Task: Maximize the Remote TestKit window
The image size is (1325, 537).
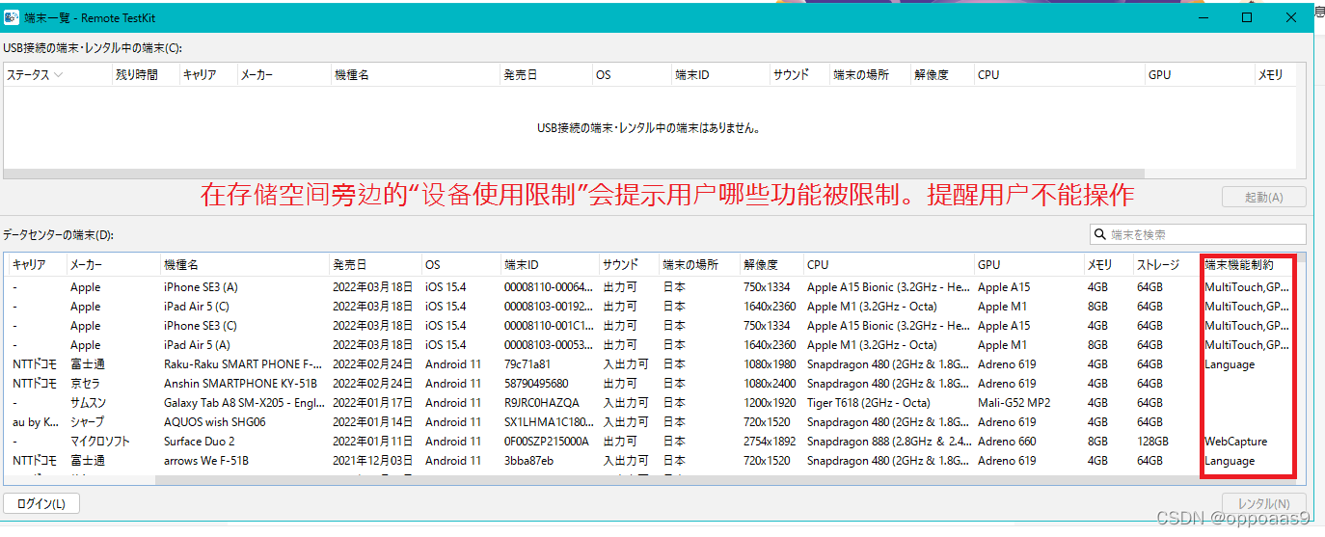Action: click(1247, 17)
